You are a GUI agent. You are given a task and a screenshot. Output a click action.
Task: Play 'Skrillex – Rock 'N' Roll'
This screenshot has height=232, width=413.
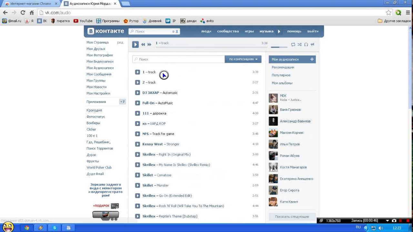(x=137, y=206)
